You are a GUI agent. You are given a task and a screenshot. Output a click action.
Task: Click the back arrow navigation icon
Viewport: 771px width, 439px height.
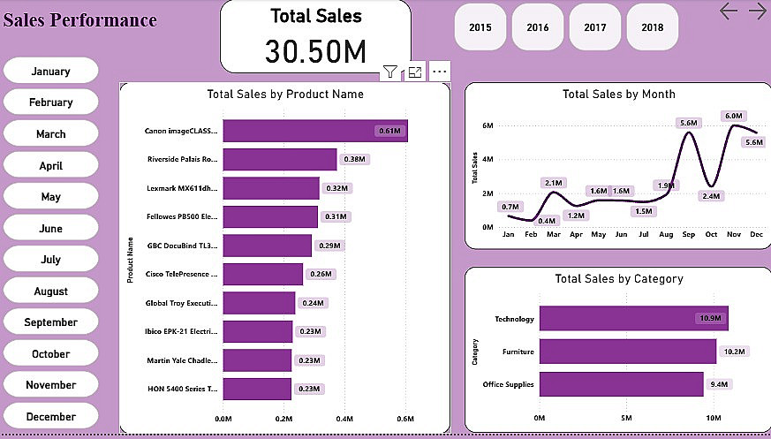pos(729,11)
